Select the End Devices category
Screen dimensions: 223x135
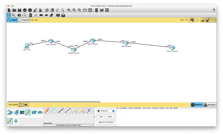[x=16, y=112]
